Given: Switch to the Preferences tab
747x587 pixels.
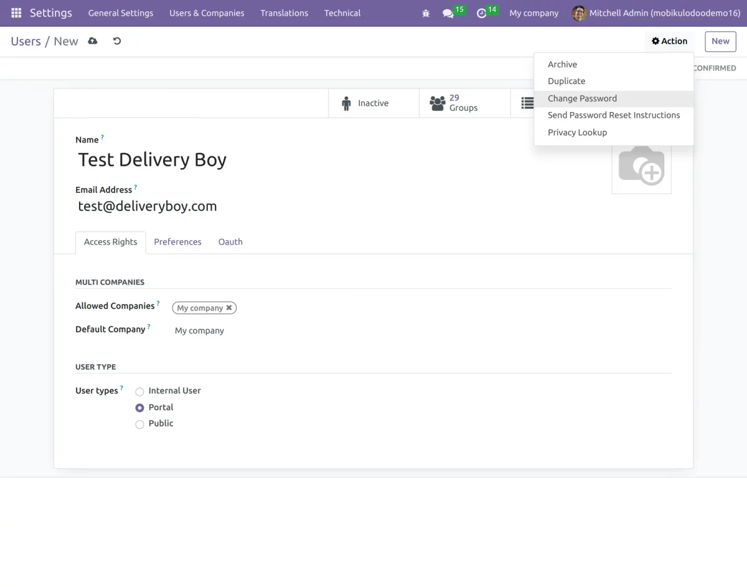Looking at the screenshot, I should tap(177, 242).
